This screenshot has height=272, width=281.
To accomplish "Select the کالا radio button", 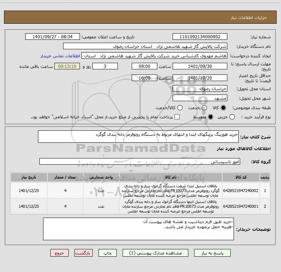I will click(223, 108).
